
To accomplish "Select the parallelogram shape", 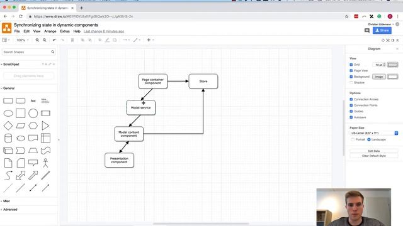I will click(x=21, y=126).
